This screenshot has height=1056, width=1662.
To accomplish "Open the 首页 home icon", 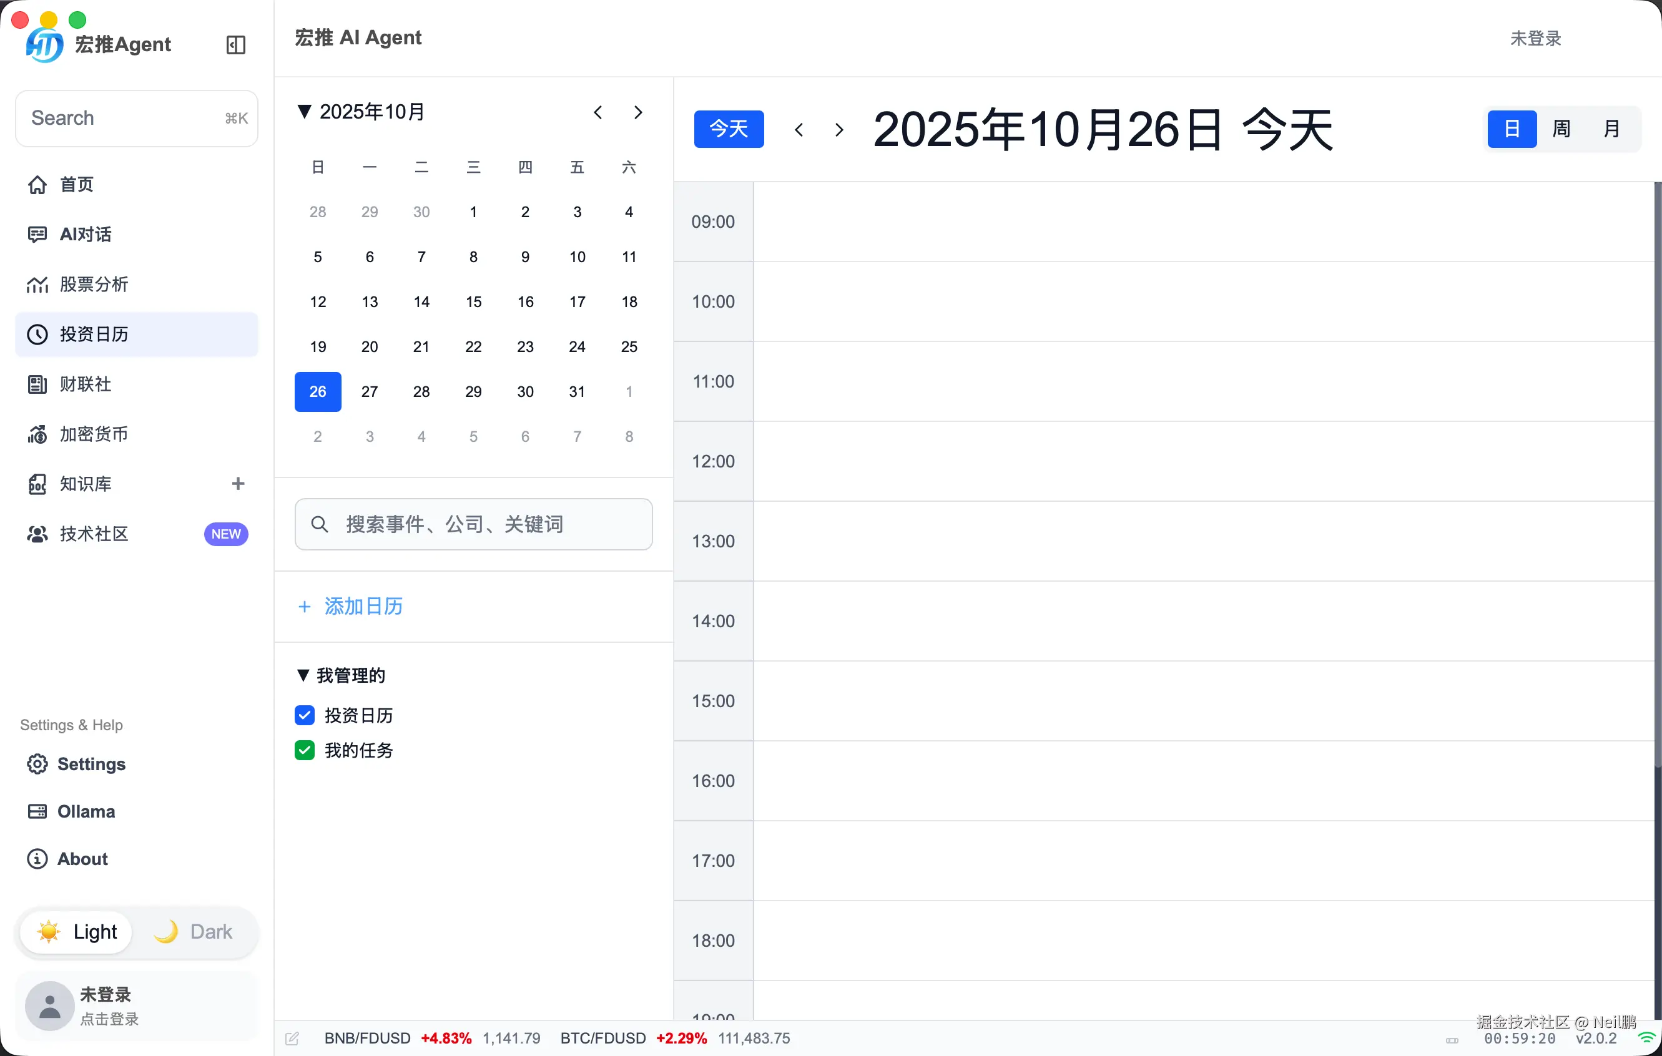I will coord(37,185).
